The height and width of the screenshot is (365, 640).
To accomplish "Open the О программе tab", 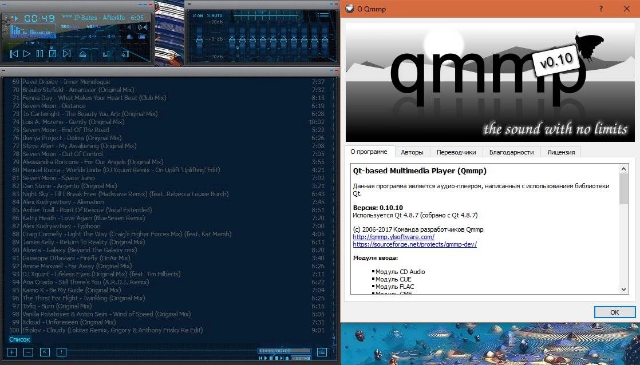I will [x=369, y=152].
